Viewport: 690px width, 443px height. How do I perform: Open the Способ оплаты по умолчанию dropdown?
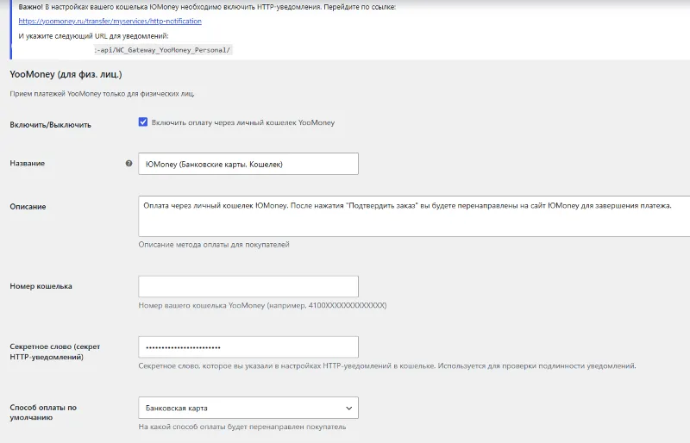(248, 408)
